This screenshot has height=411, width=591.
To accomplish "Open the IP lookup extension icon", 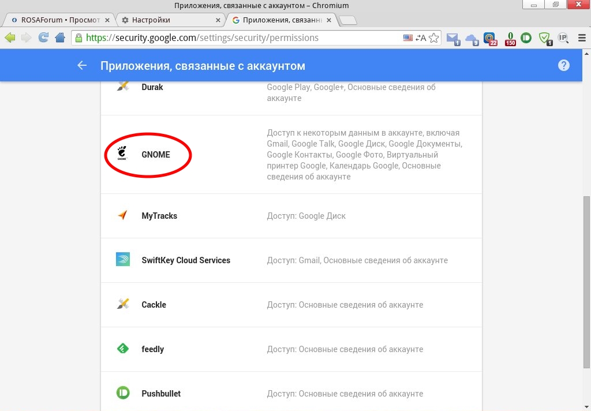I will (x=563, y=38).
